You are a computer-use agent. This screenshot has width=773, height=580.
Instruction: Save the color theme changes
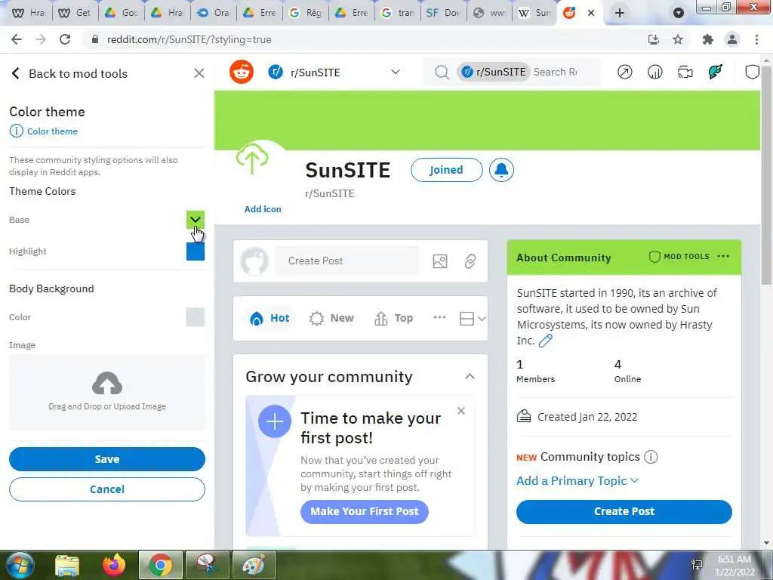[x=107, y=459]
